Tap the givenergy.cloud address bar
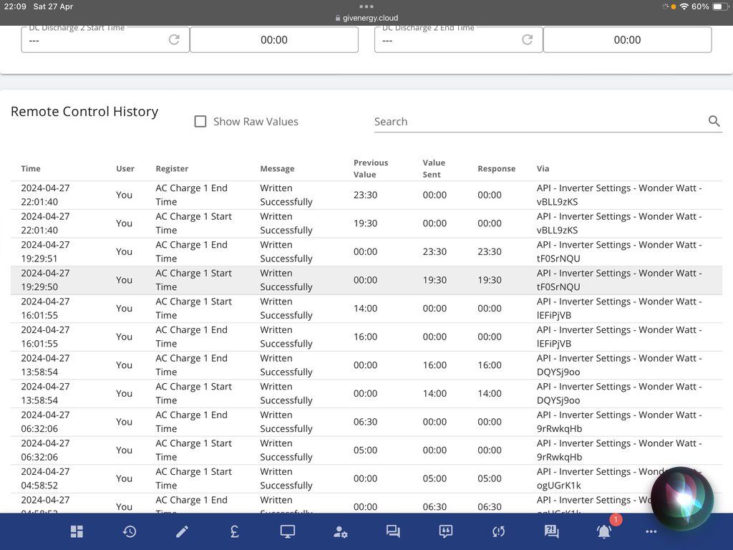 coord(366,18)
